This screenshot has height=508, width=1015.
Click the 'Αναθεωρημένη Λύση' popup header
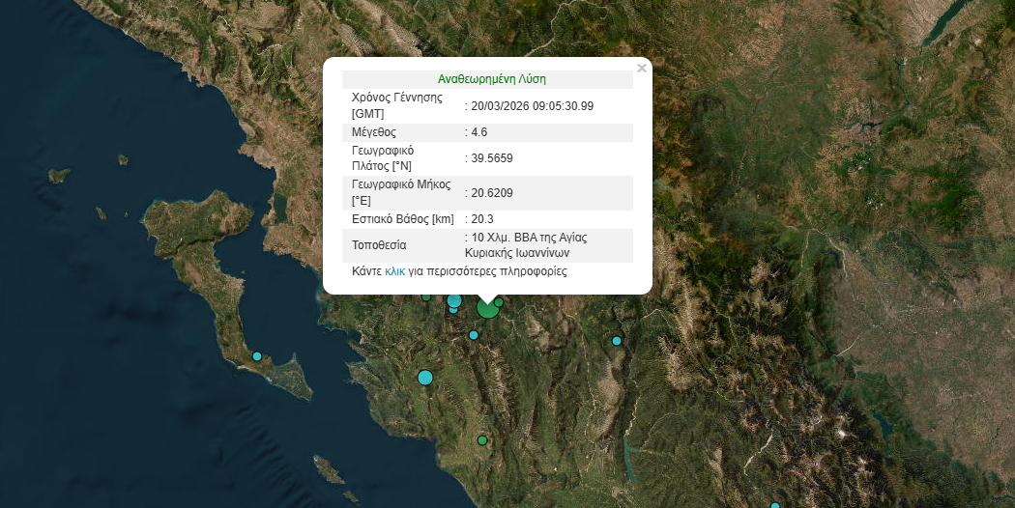(491, 79)
